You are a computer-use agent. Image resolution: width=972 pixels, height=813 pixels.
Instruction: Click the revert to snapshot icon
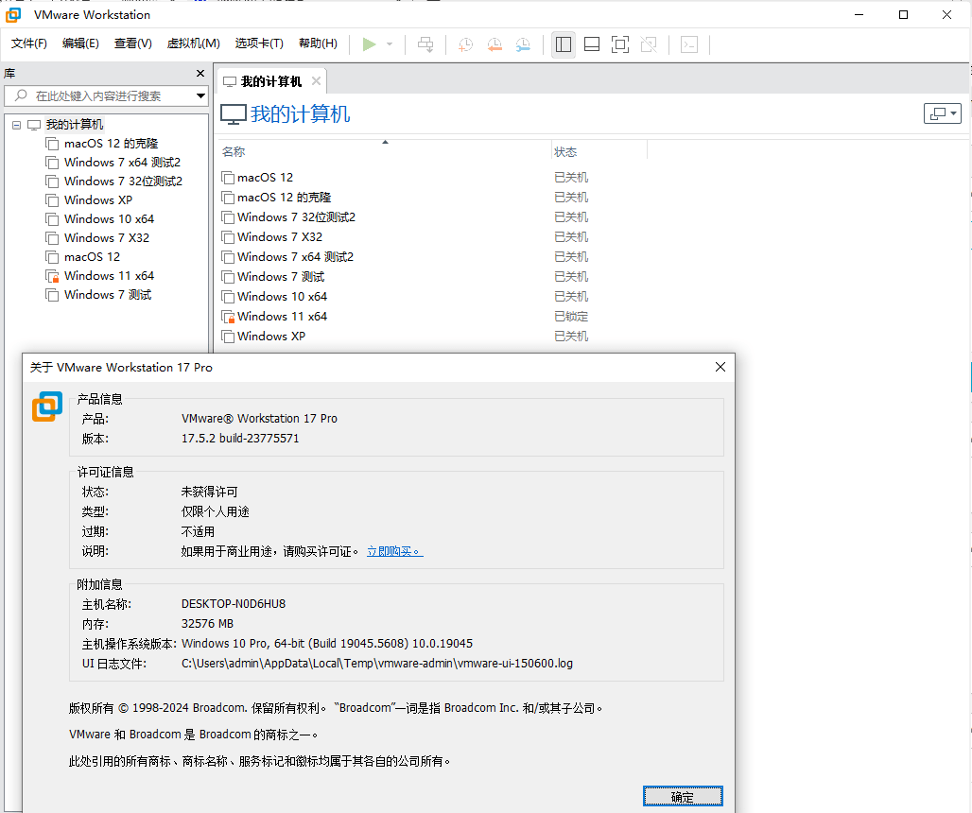click(x=495, y=44)
